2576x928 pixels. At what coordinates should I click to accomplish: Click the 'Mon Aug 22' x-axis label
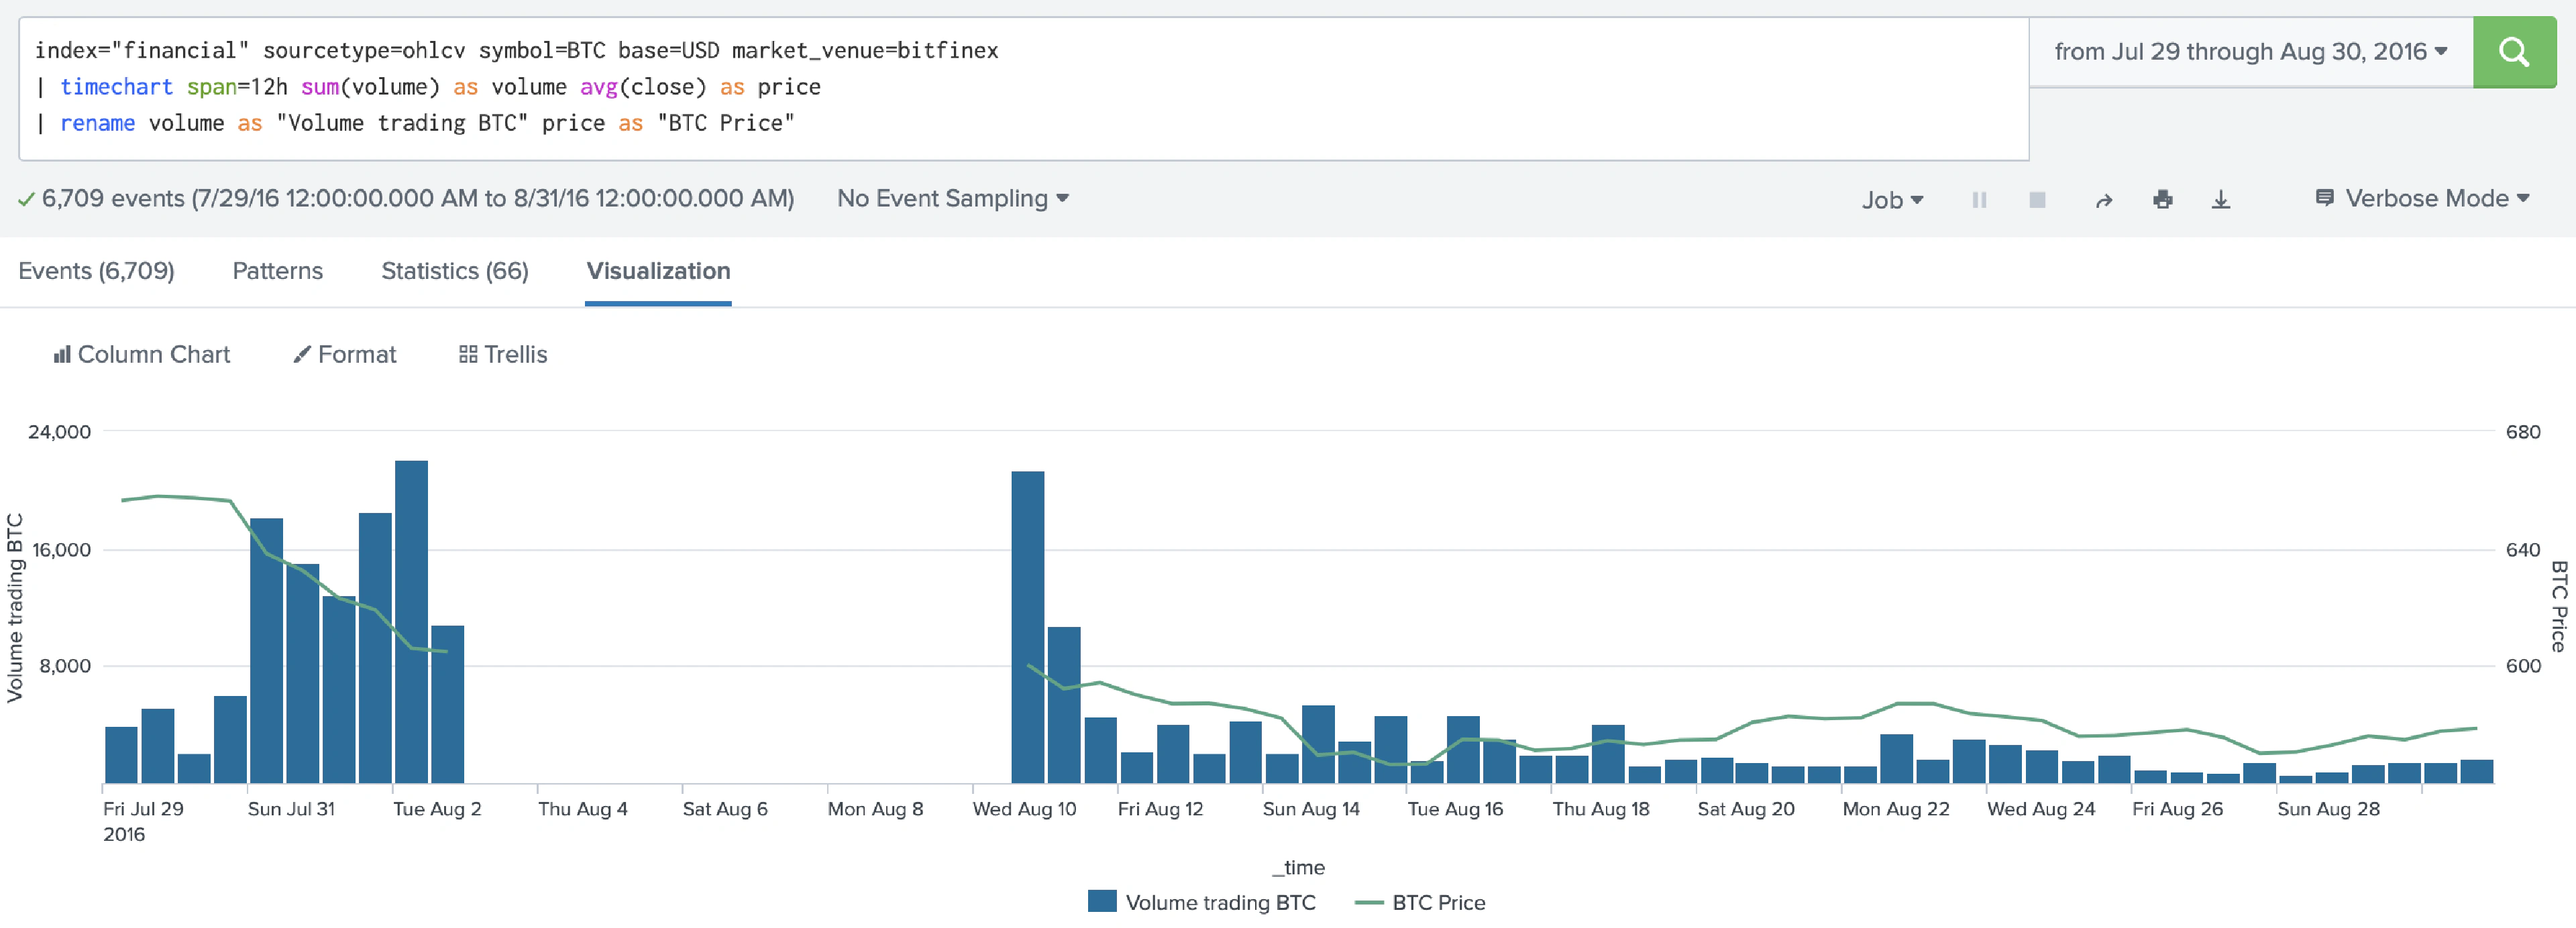pos(1895,809)
